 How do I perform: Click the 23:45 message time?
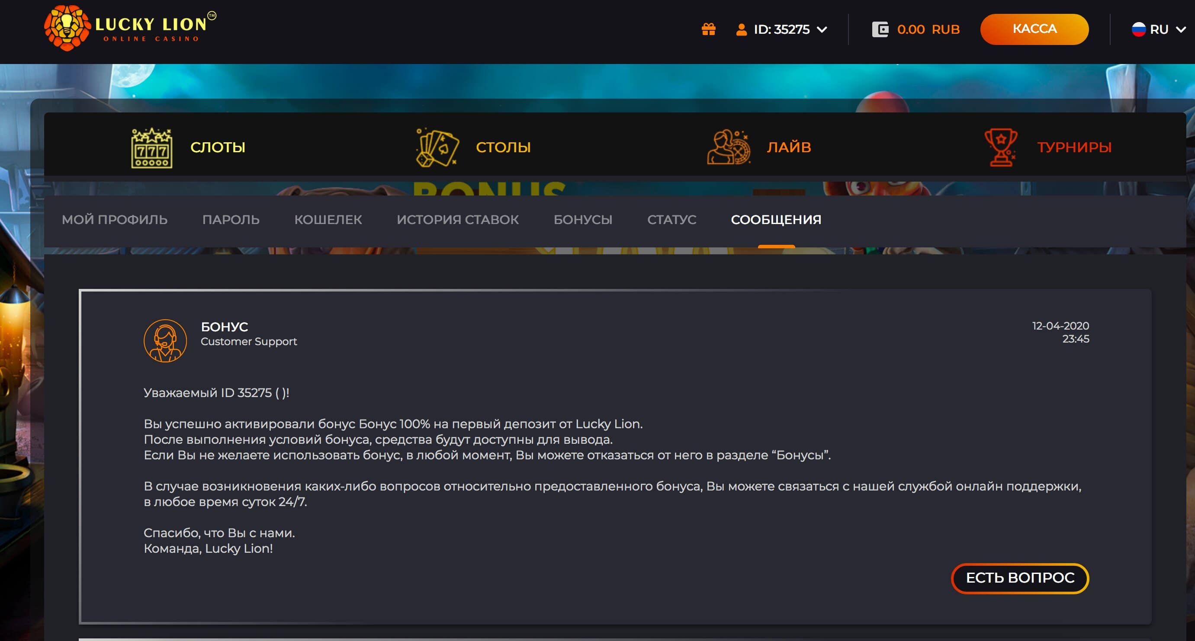[1076, 339]
